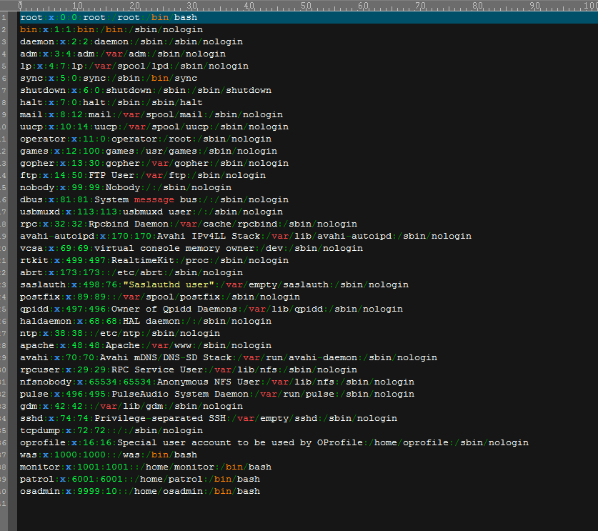598x531 pixels.
Task: Click the pulse PulseAudio System Daemon line
Action: (x=217, y=394)
